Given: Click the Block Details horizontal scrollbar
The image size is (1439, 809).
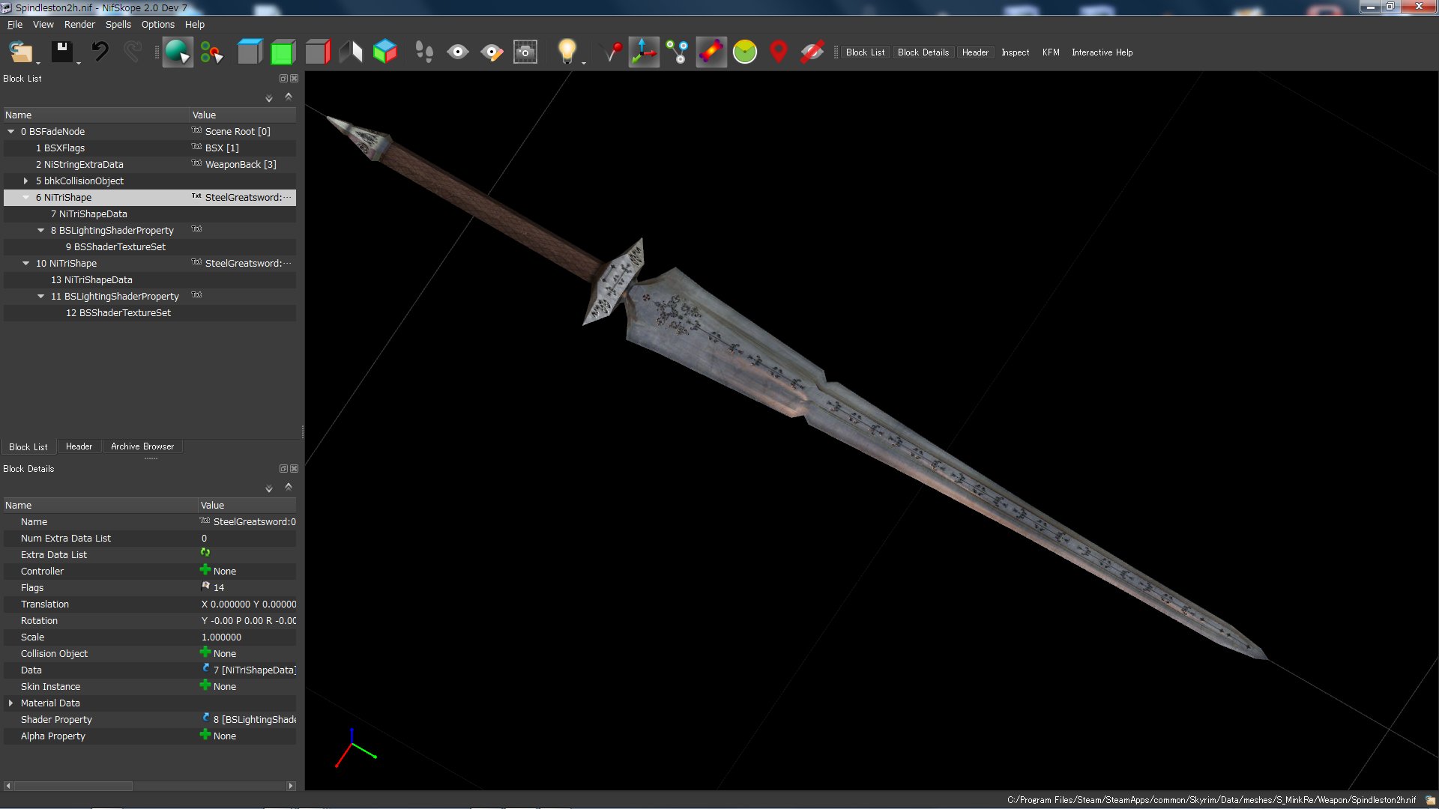Looking at the screenshot, I should [x=73, y=786].
